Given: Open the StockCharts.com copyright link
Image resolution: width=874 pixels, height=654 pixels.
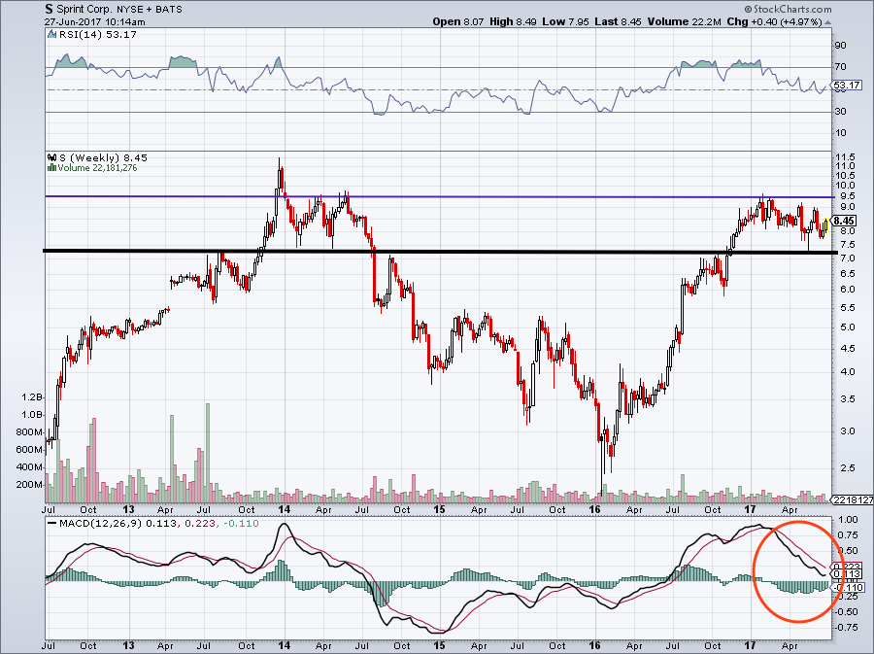Looking at the screenshot, I should [789, 10].
